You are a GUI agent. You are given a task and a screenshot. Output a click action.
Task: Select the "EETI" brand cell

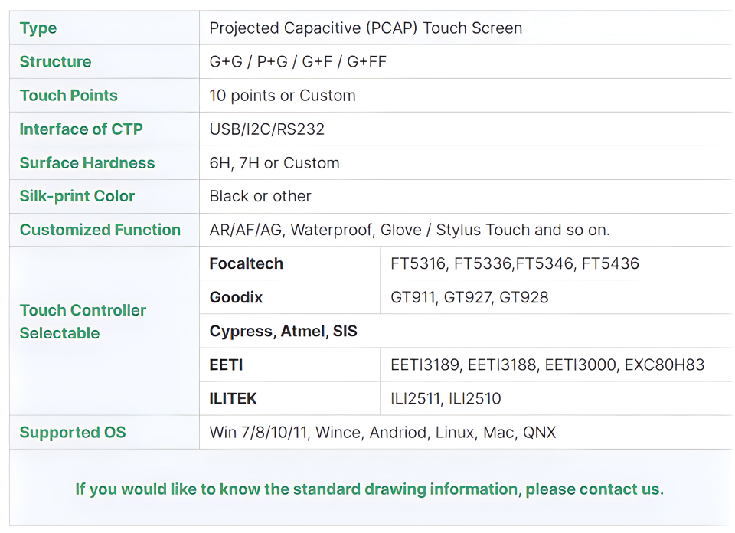pos(227,365)
